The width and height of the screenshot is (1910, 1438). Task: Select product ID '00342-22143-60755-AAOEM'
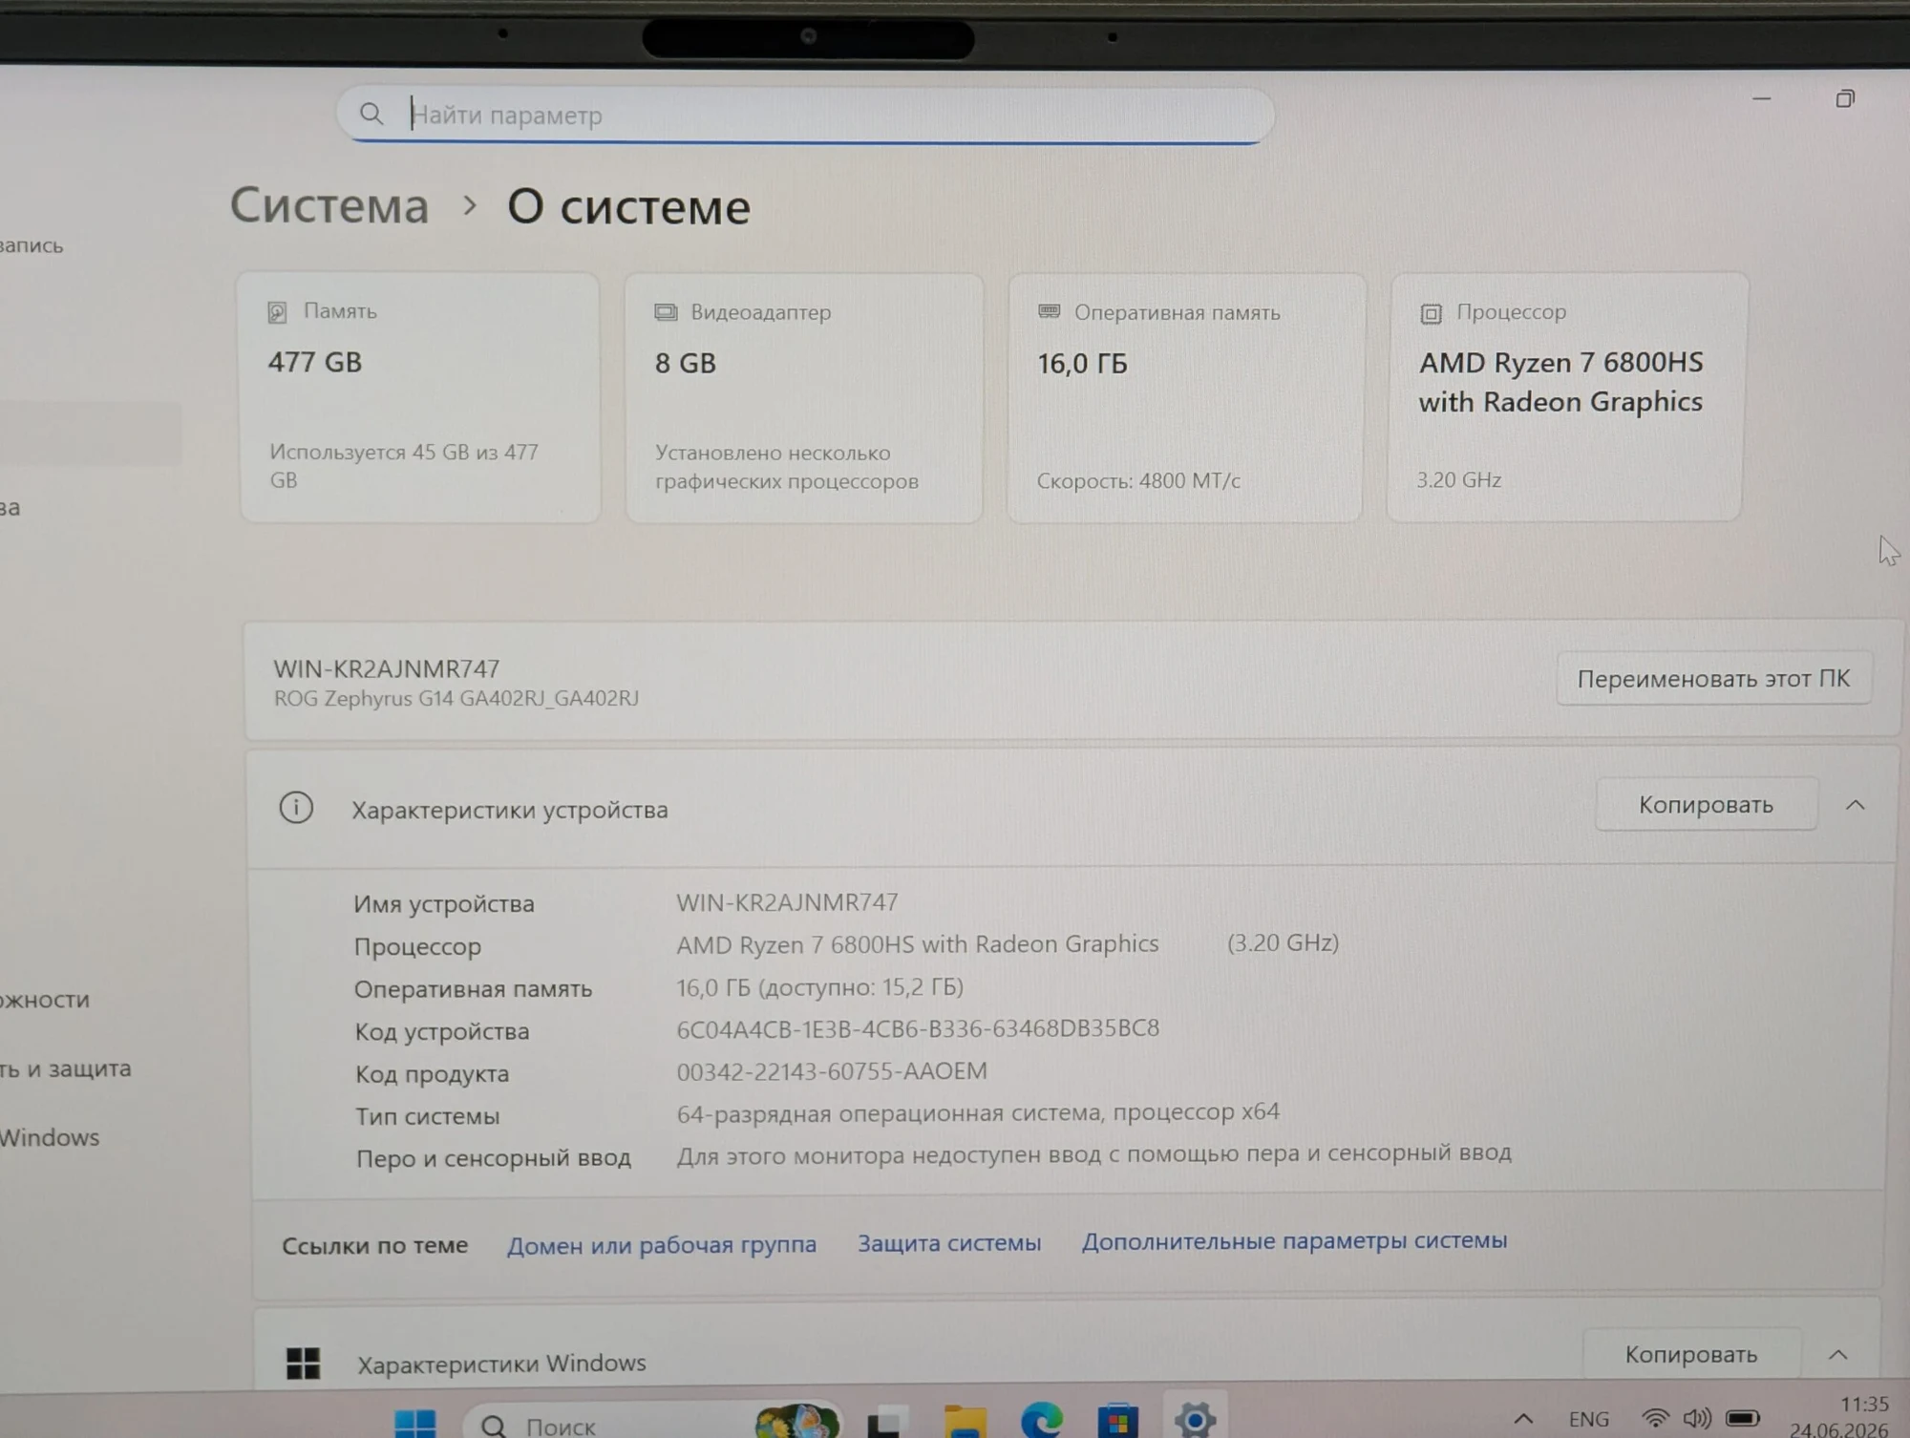832,1071
